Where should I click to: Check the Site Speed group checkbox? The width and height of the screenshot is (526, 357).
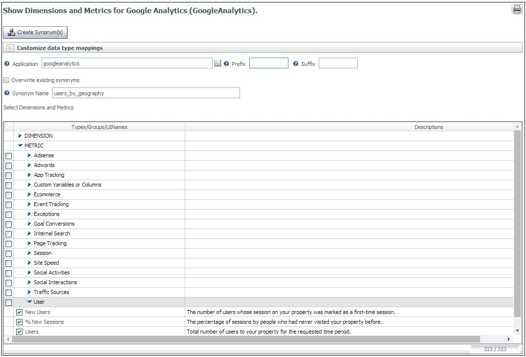tap(9, 263)
